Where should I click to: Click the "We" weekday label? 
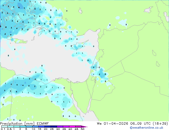(x=99, y=124)
